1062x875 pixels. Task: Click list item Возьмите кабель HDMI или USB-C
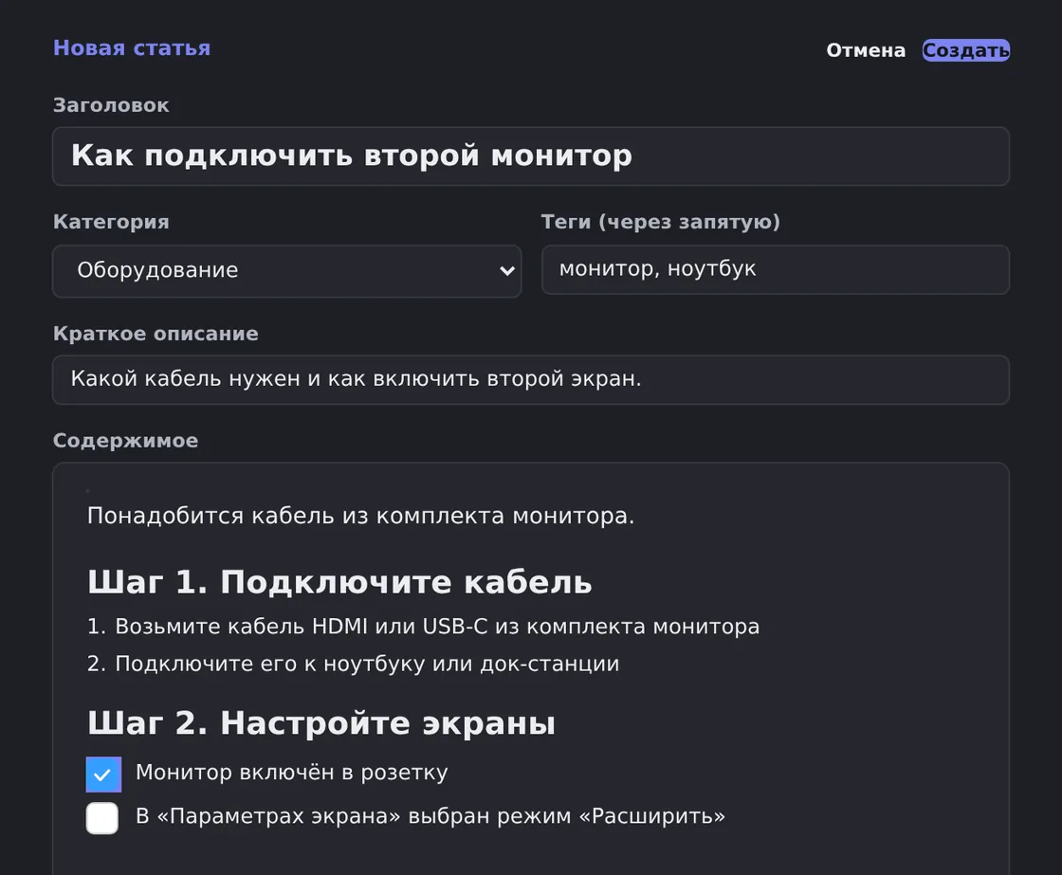(437, 627)
